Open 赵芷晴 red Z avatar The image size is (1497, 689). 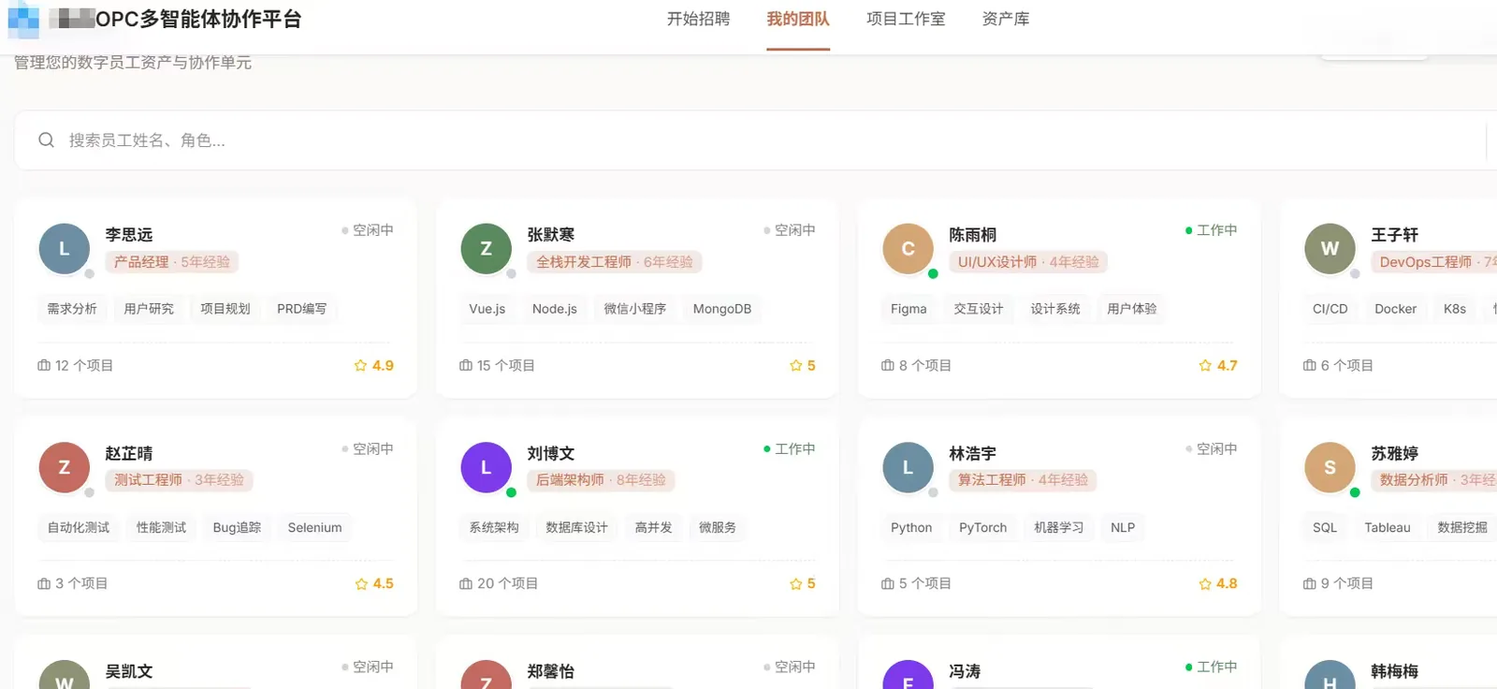(x=65, y=467)
